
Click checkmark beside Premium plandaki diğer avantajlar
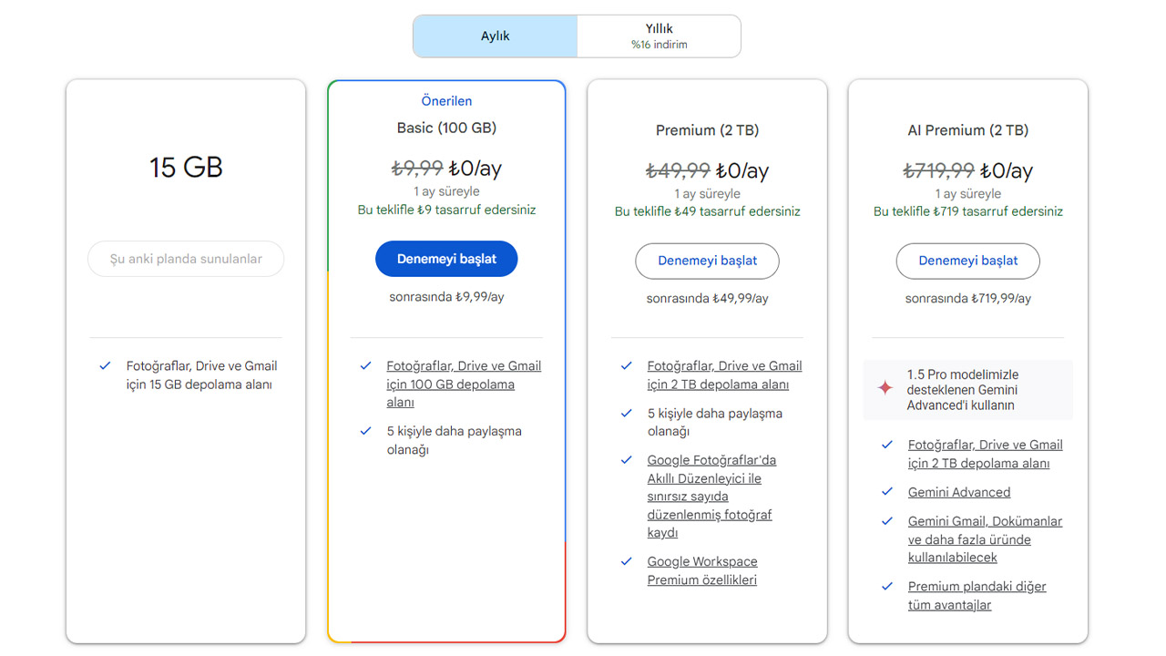[886, 586]
